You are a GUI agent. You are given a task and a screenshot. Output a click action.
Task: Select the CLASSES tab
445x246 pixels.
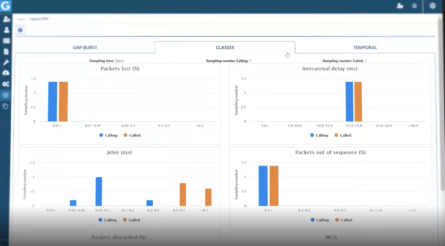(225, 47)
